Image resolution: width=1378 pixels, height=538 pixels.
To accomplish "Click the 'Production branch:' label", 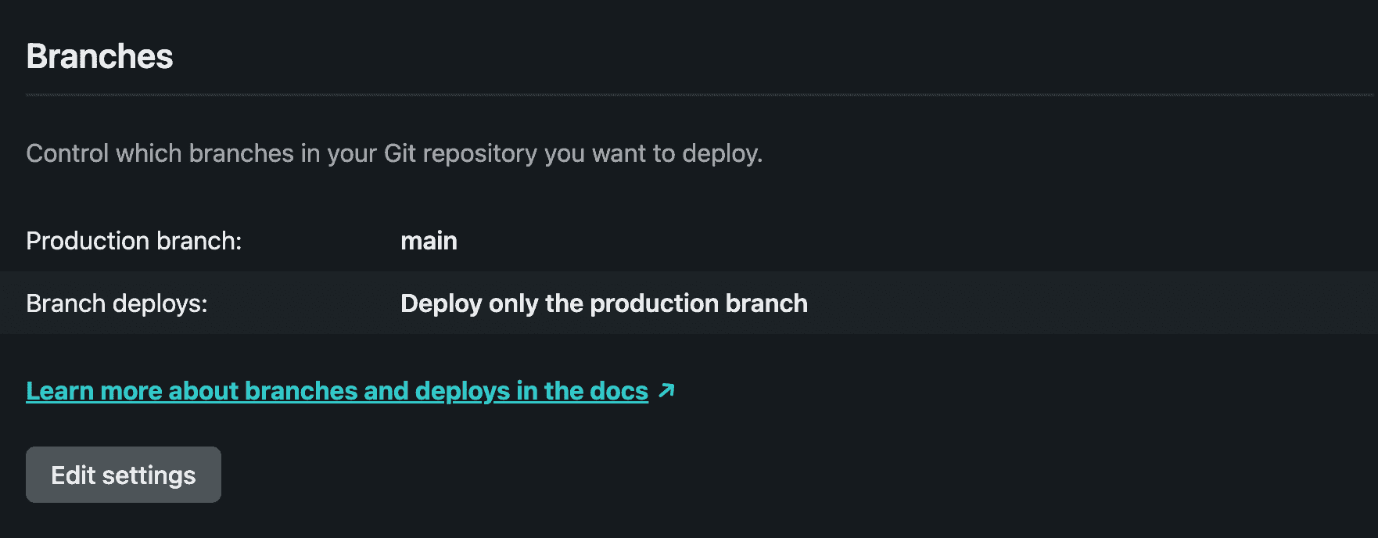I will point(134,241).
